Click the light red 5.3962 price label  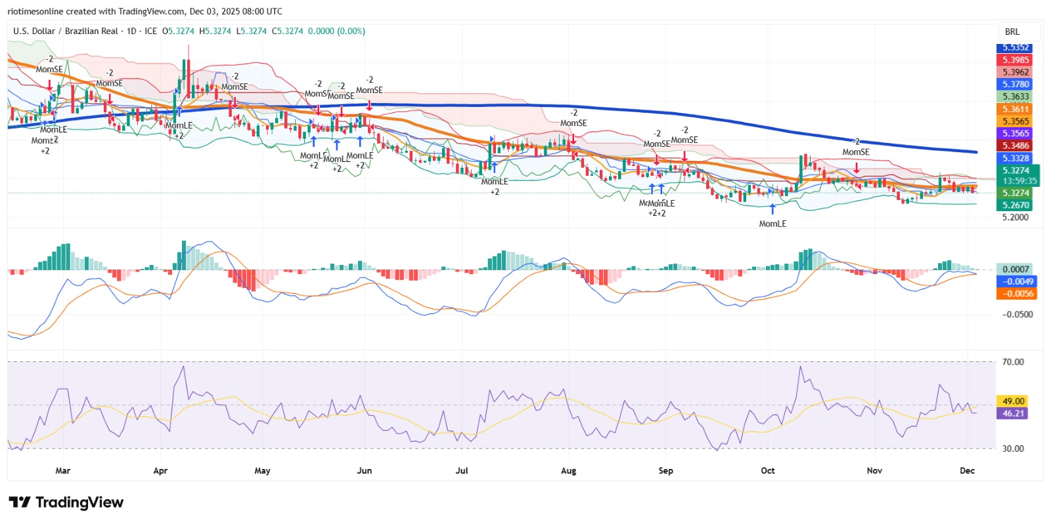point(1015,72)
